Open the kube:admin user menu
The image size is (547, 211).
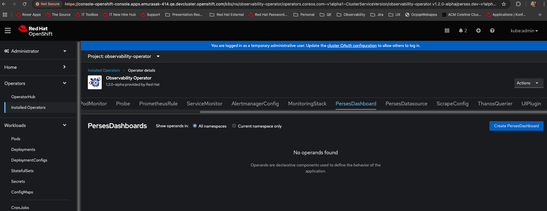(524, 31)
